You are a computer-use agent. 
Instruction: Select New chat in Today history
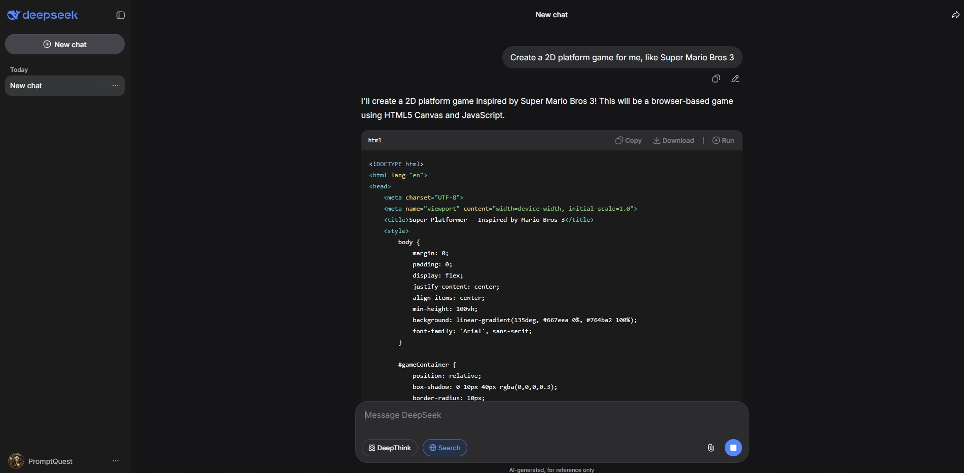point(56,86)
